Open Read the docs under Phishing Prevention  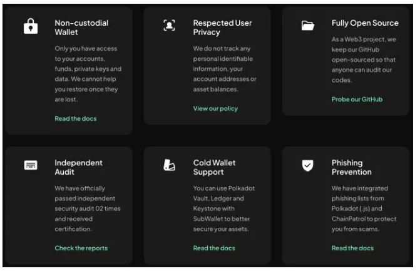[x=352, y=248]
